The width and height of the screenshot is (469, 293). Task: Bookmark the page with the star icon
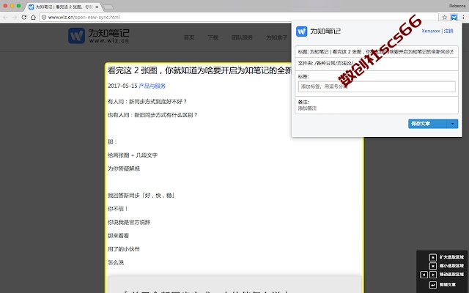[x=445, y=18]
